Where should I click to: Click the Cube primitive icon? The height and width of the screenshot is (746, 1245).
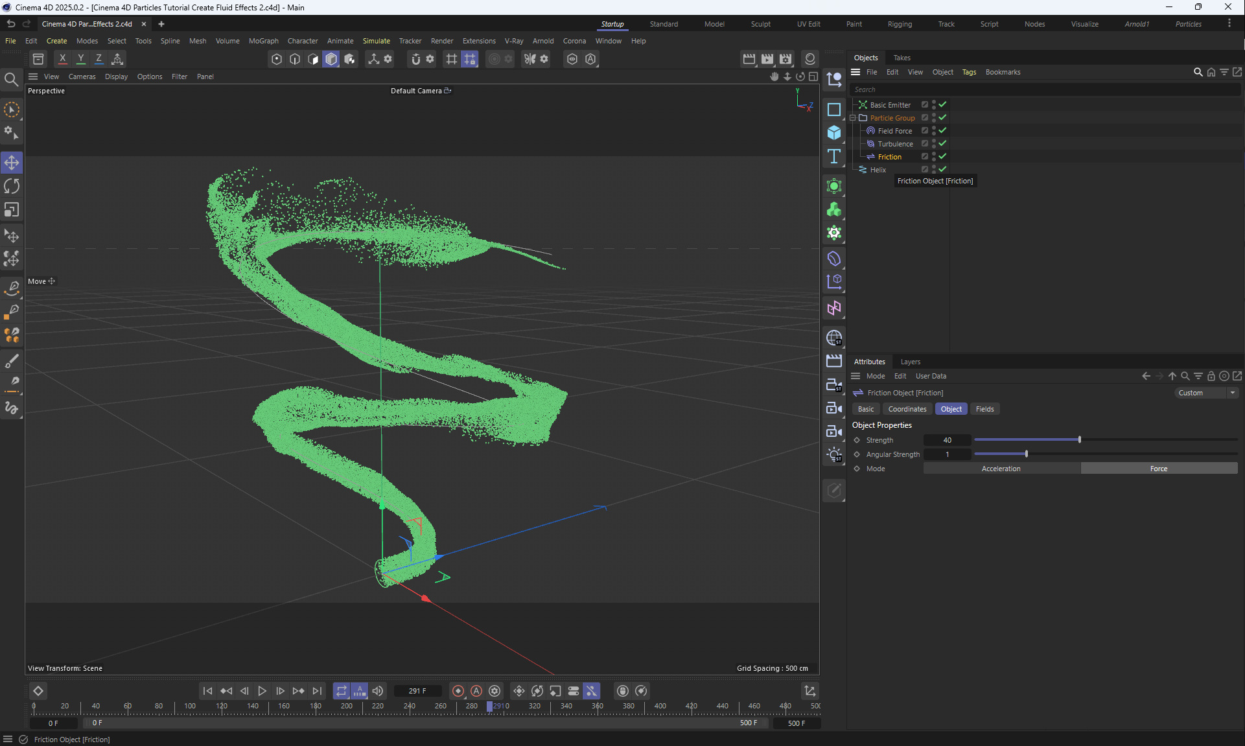tap(834, 133)
